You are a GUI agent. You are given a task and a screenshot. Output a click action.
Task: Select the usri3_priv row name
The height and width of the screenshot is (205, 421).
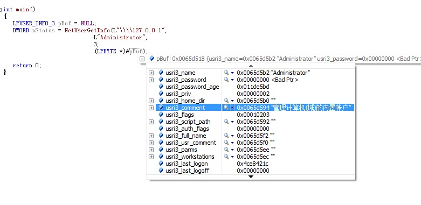point(178,94)
